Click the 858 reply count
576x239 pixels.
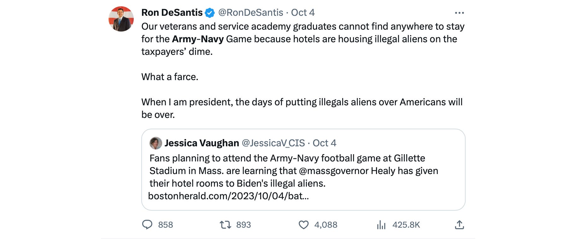166,225
